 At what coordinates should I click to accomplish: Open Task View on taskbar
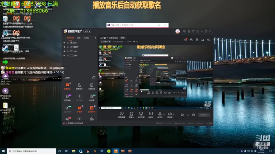coord(66,151)
